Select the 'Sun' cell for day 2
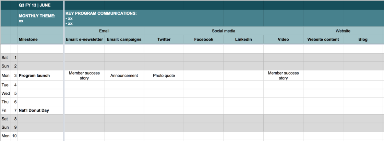This screenshot has width=384, height=141. [5, 66]
